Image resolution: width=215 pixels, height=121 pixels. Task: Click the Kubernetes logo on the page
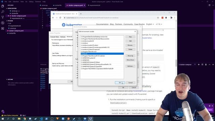(72, 25)
